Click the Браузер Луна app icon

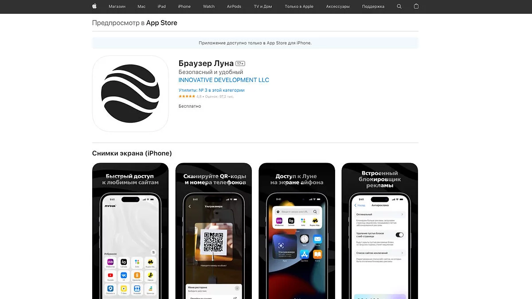(130, 93)
